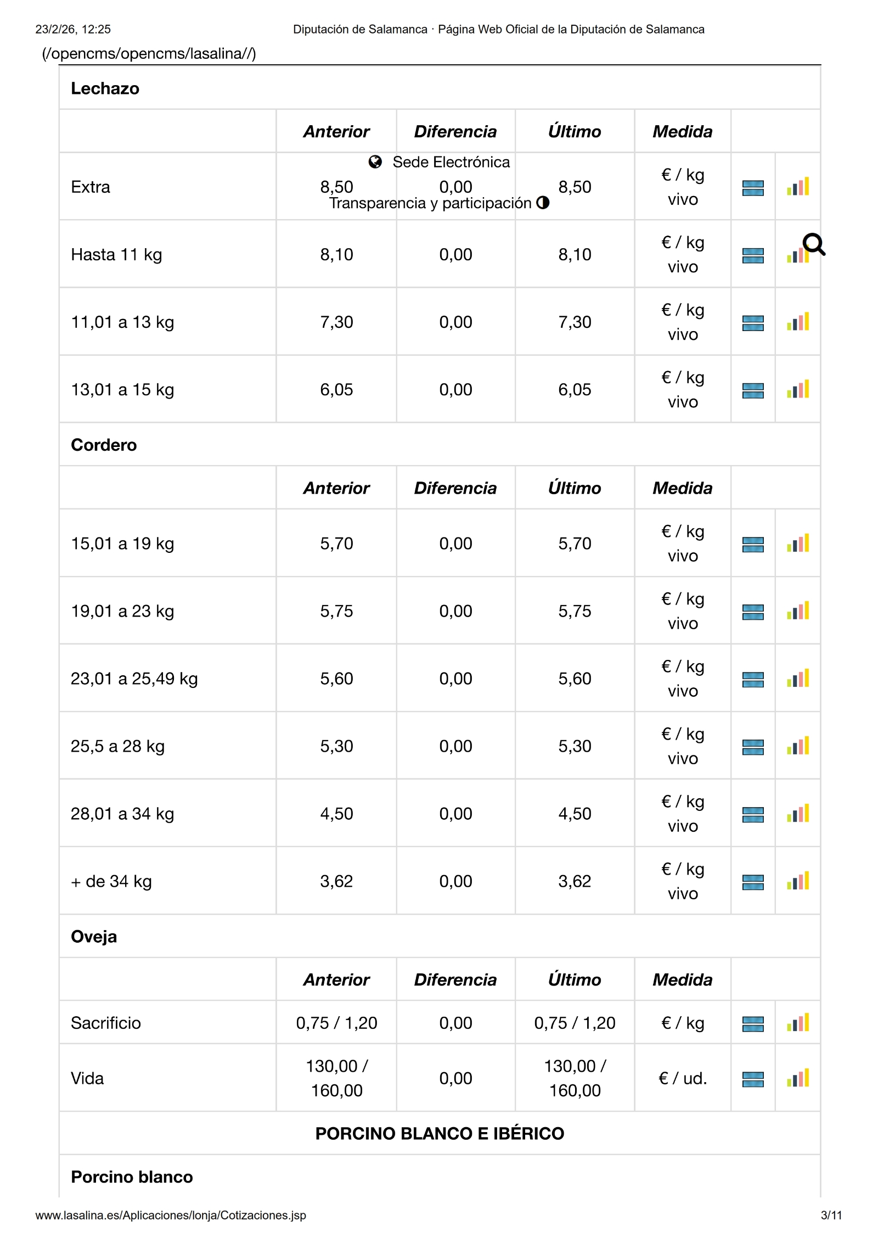The height and width of the screenshot is (1243, 878).
Task: Click the table icon for + de 34 kg
Action: [x=752, y=882]
